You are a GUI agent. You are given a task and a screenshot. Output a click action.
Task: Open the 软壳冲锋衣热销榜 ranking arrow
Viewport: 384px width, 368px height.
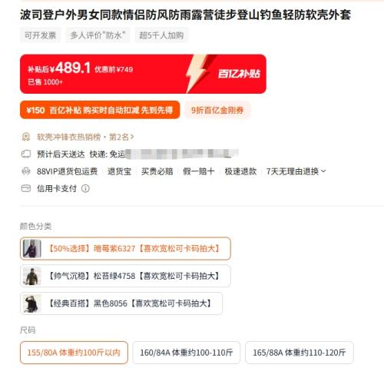click(x=132, y=137)
